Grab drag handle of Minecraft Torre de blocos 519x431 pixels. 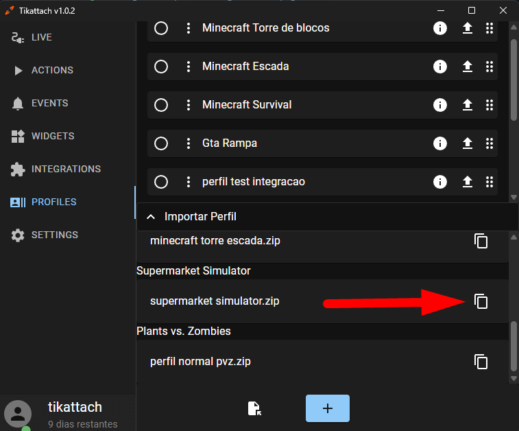click(490, 28)
